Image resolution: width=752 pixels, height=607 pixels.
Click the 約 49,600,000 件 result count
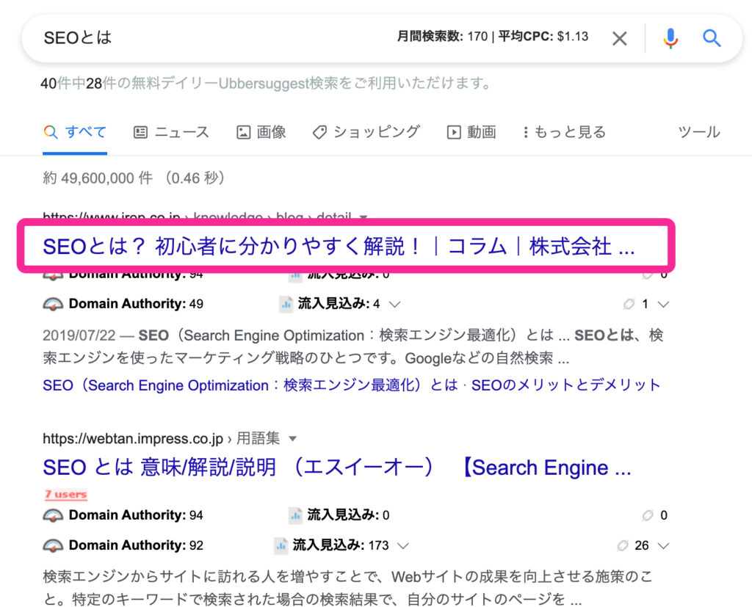(x=98, y=178)
